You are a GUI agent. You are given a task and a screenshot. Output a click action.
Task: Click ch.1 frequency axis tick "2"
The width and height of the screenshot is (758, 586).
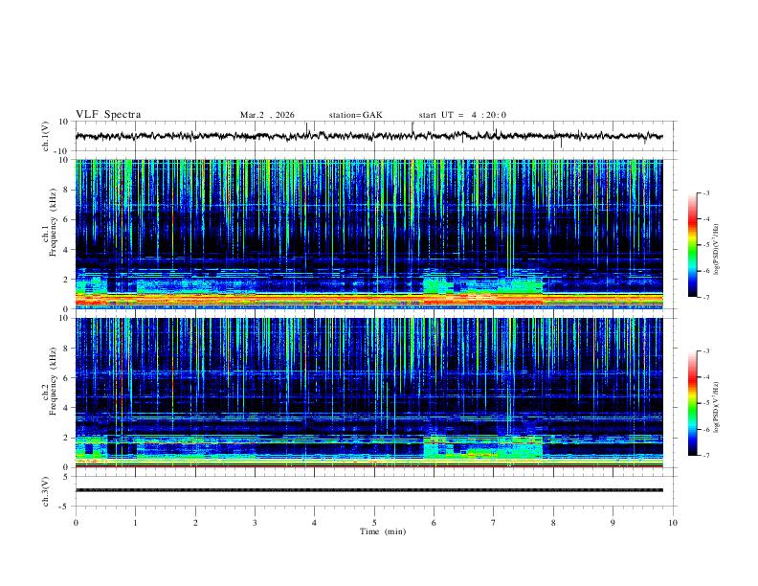click(x=66, y=280)
